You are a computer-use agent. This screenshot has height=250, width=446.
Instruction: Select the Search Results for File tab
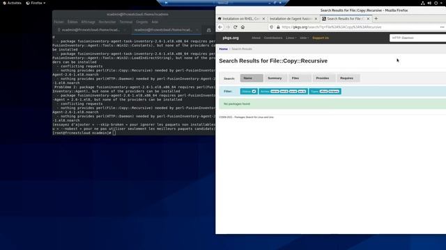(344, 19)
